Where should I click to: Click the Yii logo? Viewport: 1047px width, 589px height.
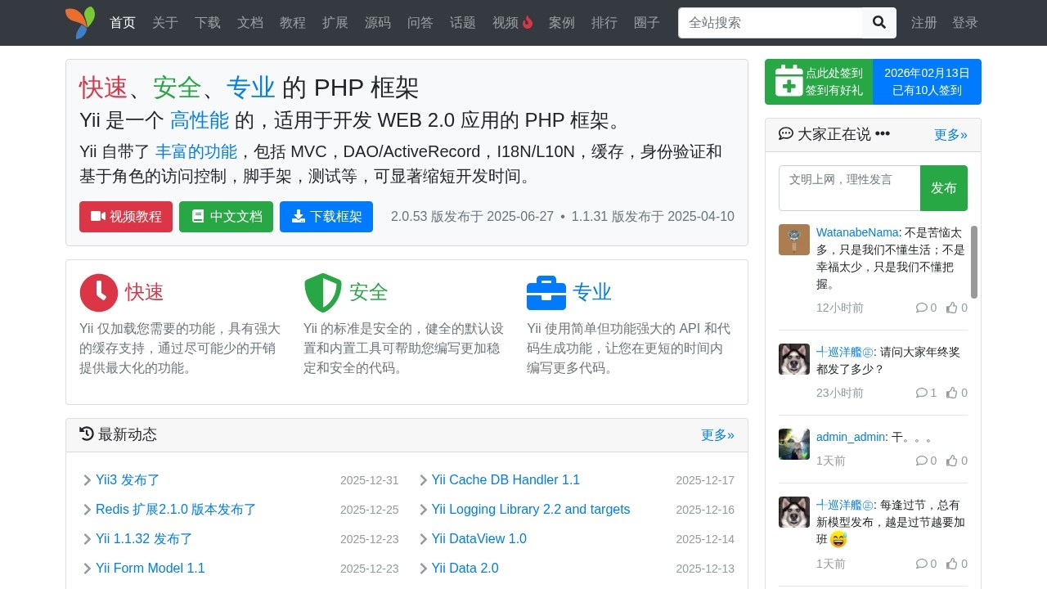[x=79, y=23]
